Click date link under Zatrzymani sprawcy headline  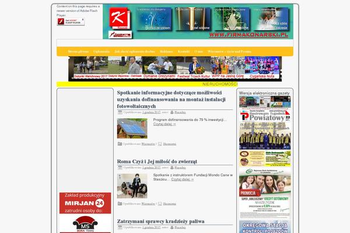(151, 227)
